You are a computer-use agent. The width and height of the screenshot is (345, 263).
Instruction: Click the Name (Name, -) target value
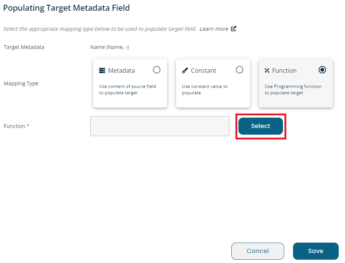point(110,47)
